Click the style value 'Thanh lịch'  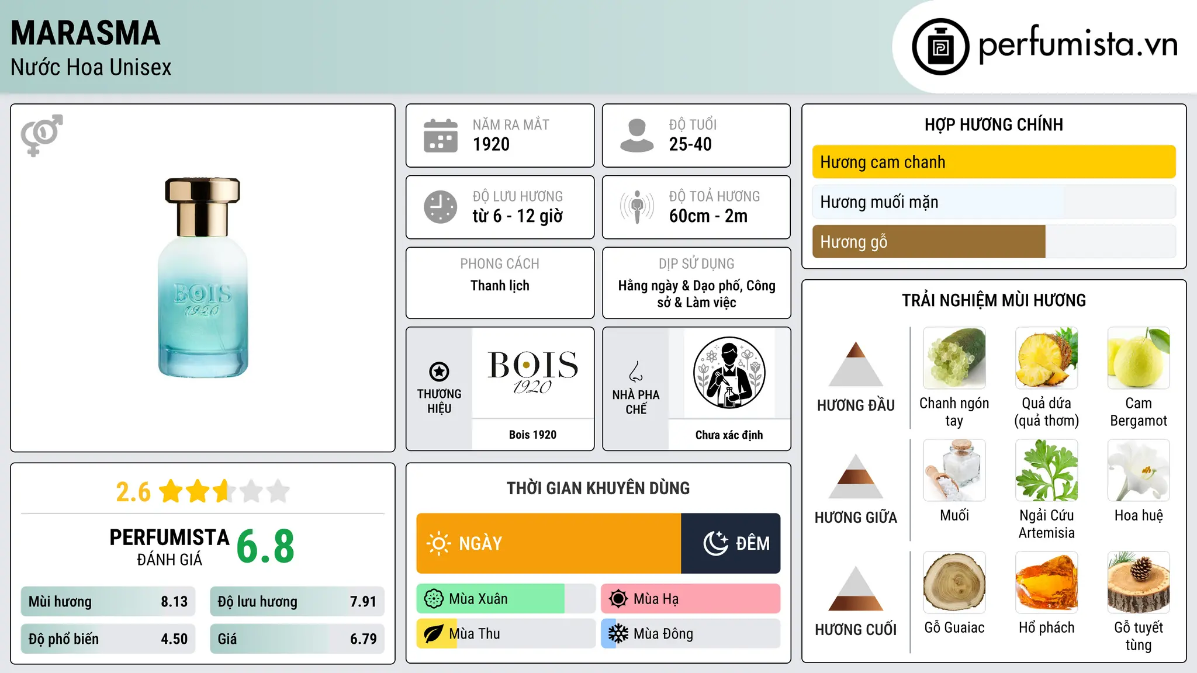tap(500, 286)
